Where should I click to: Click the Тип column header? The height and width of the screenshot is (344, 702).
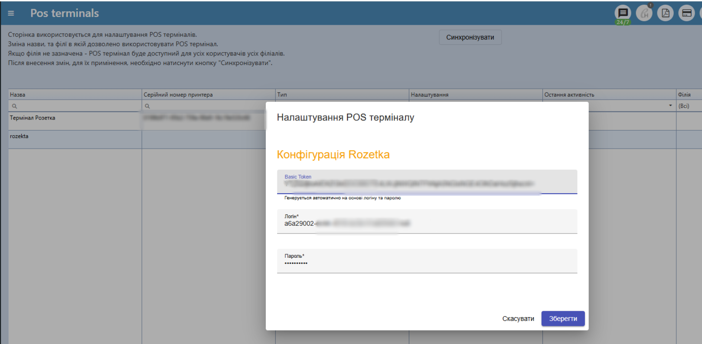tap(342, 94)
